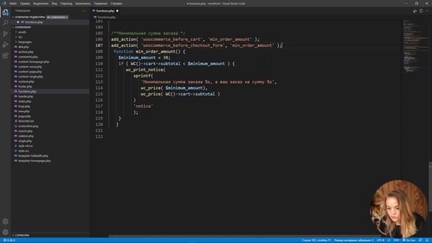Open sidebar.php in the file tree
Viewport: 432px width, 243px height.
tap(26, 136)
